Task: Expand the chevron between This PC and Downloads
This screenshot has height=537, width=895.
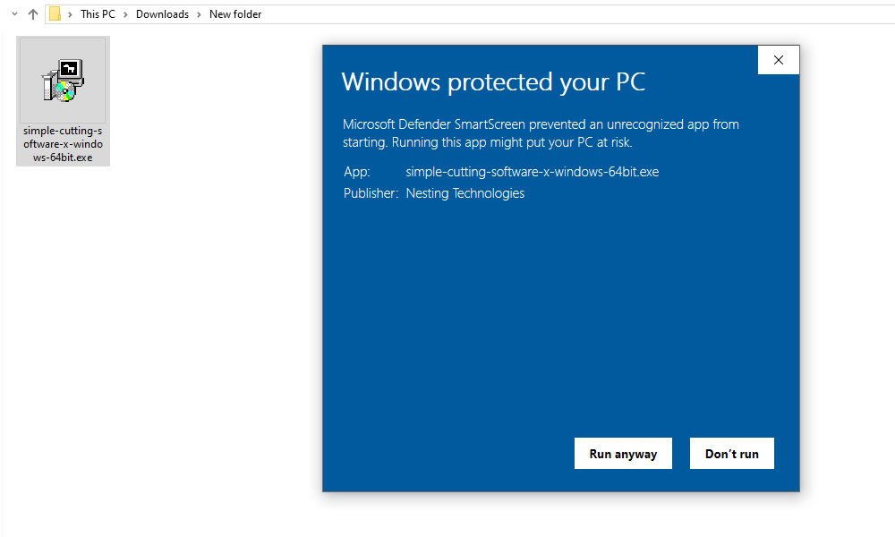Action: point(125,14)
